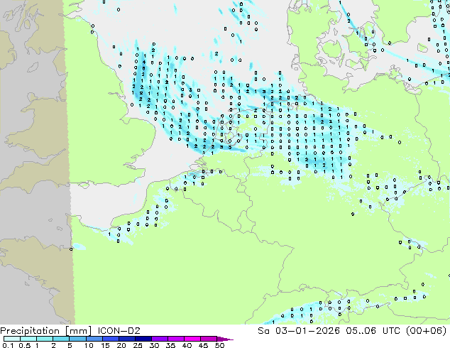The image size is (450, 348).
Task: Click the "4" precipitation value over the North Sea
Action: (144, 62)
